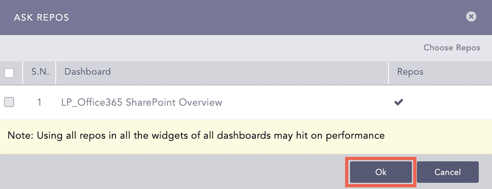Click serial number 1 in the row
Image resolution: width=492 pixels, height=189 pixels.
pos(39,102)
